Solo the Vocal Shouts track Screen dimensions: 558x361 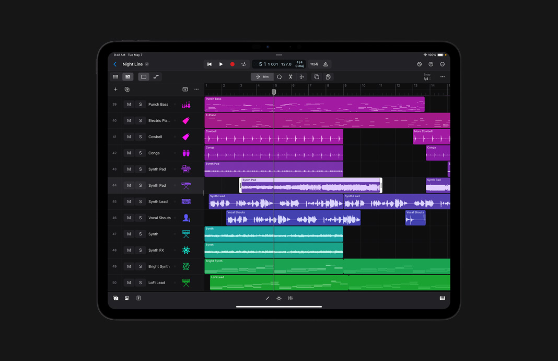pos(141,218)
